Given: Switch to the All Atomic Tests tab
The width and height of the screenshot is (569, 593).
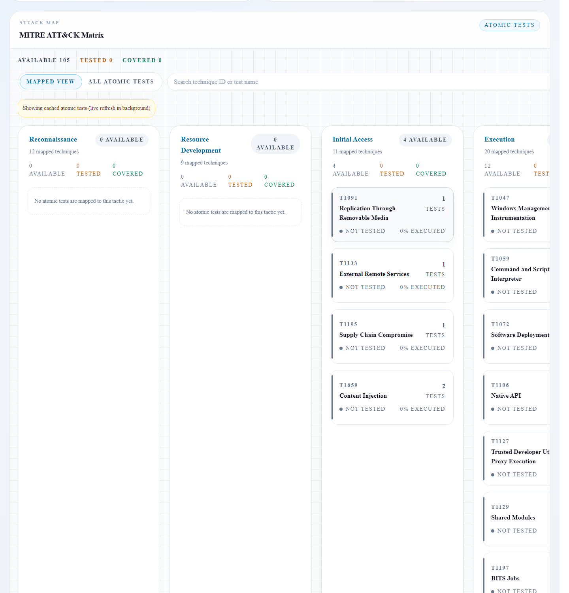Looking at the screenshot, I should (121, 82).
